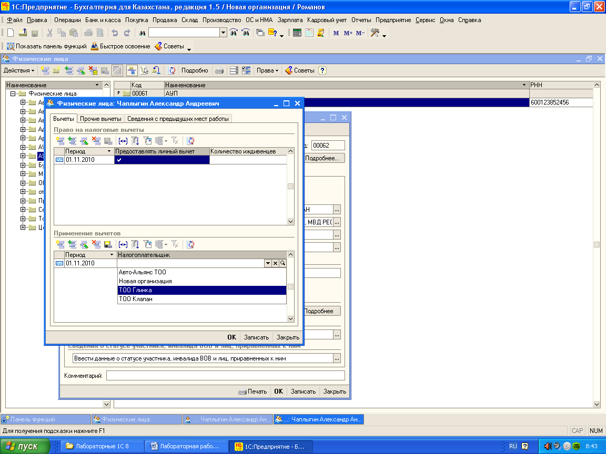606x454 pixels.
Task: Switch to the Прочие вычеты tab
Action: pos(100,119)
